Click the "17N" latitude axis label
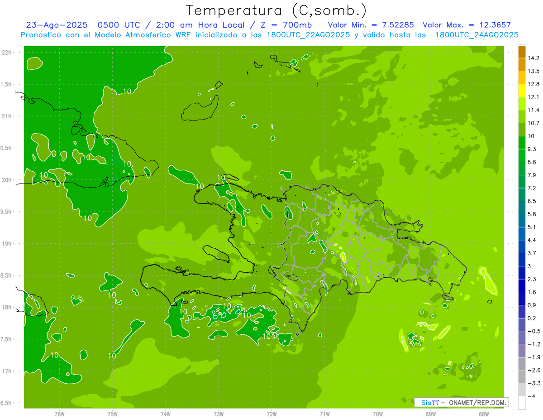Image resolution: width=543 pixels, height=420 pixels. (8, 371)
